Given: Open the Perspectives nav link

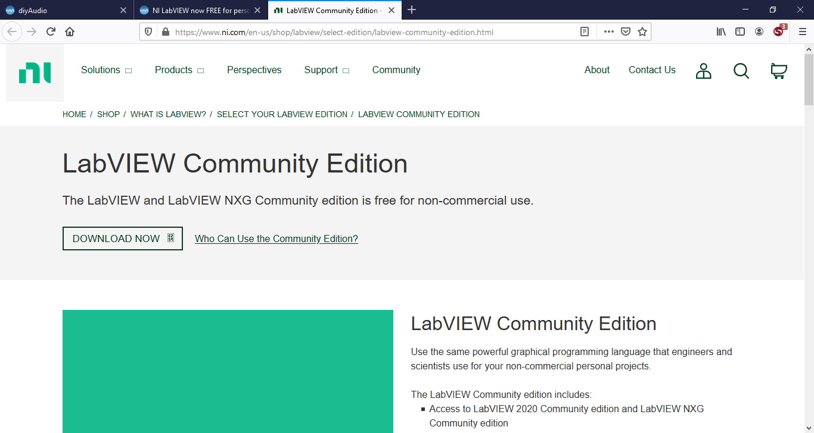Looking at the screenshot, I should point(254,70).
